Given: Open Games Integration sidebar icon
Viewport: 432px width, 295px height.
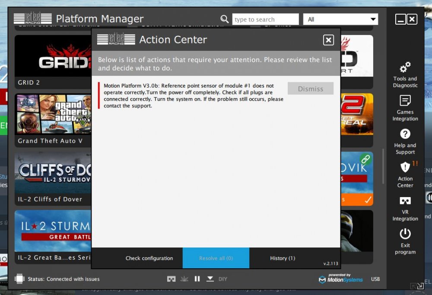Looking at the screenshot, I should point(405,100).
